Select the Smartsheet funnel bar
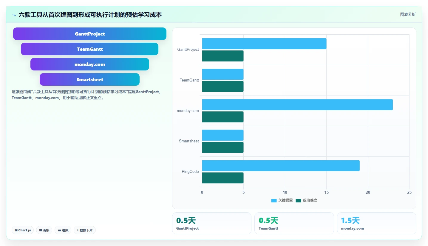The height and width of the screenshot is (246, 428). pyautogui.click(x=89, y=79)
